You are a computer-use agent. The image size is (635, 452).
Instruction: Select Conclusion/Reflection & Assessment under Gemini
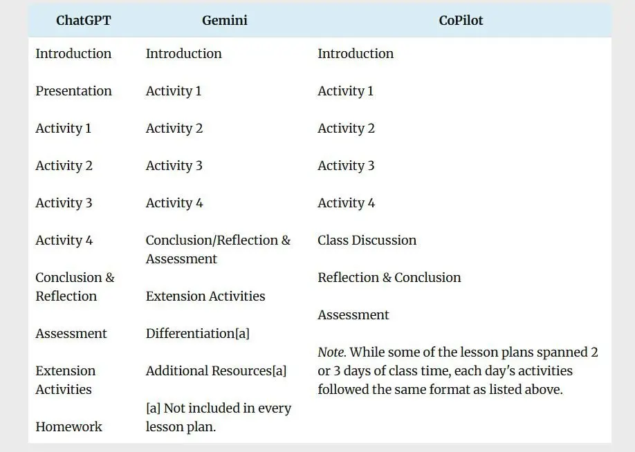(218, 249)
